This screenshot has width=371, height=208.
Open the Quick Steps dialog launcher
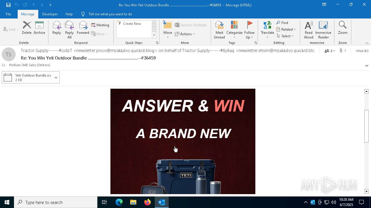pyautogui.click(x=157, y=43)
